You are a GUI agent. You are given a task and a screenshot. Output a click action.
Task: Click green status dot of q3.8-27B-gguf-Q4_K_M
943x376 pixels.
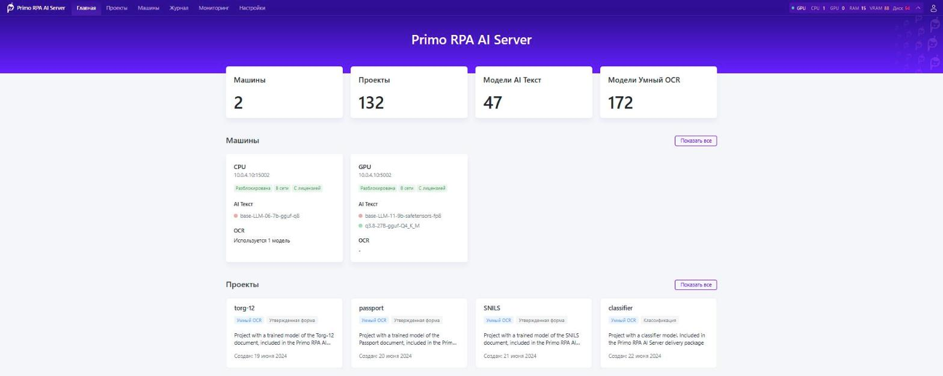(x=361, y=226)
